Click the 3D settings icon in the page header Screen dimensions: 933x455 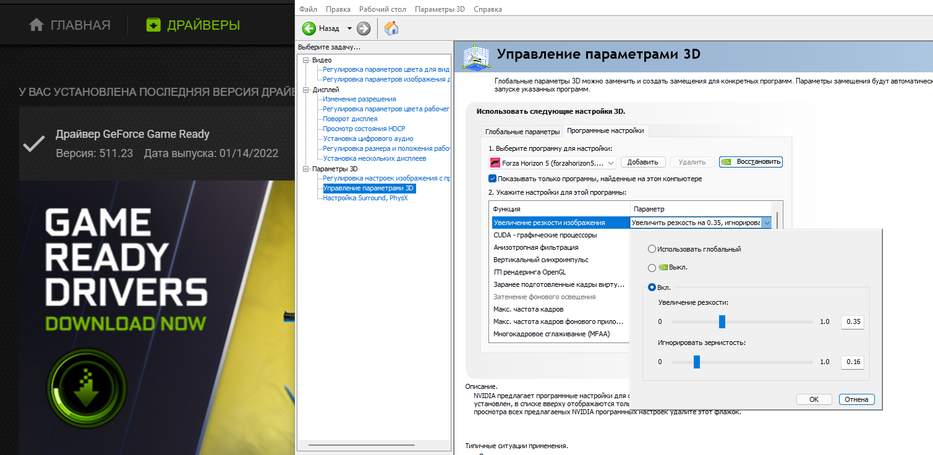click(x=475, y=56)
